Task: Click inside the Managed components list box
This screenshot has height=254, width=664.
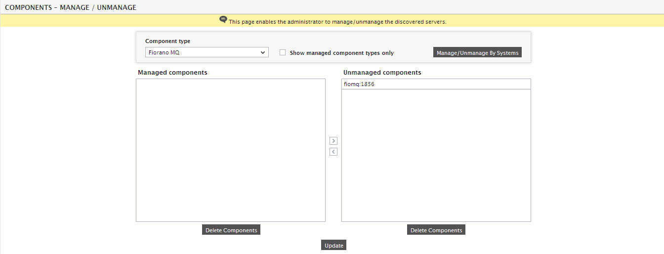Action: [x=231, y=150]
